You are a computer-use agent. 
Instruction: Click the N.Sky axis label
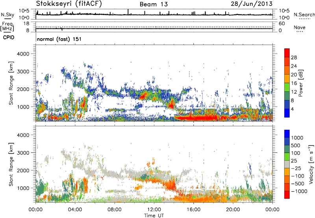tap(7, 15)
